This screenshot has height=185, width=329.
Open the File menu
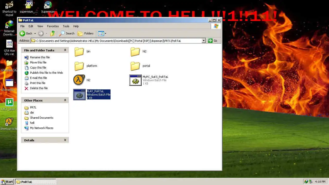click(22, 26)
